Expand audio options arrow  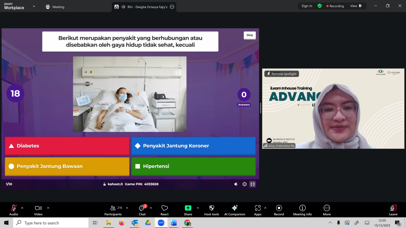pos(22,208)
